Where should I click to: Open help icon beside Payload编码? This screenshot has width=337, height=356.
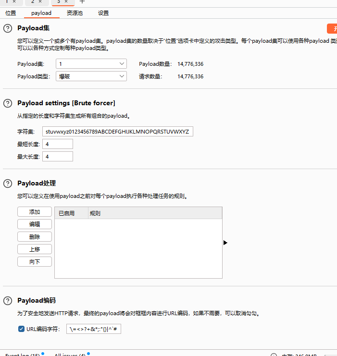8,301
